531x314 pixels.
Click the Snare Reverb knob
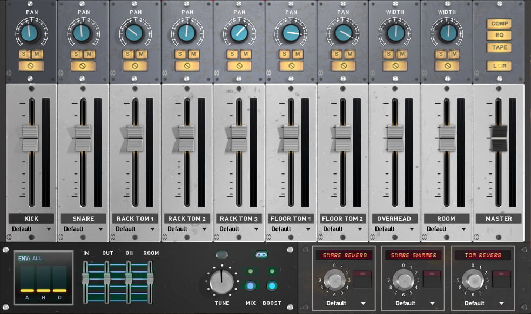pyautogui.click(x=334, y=280)
